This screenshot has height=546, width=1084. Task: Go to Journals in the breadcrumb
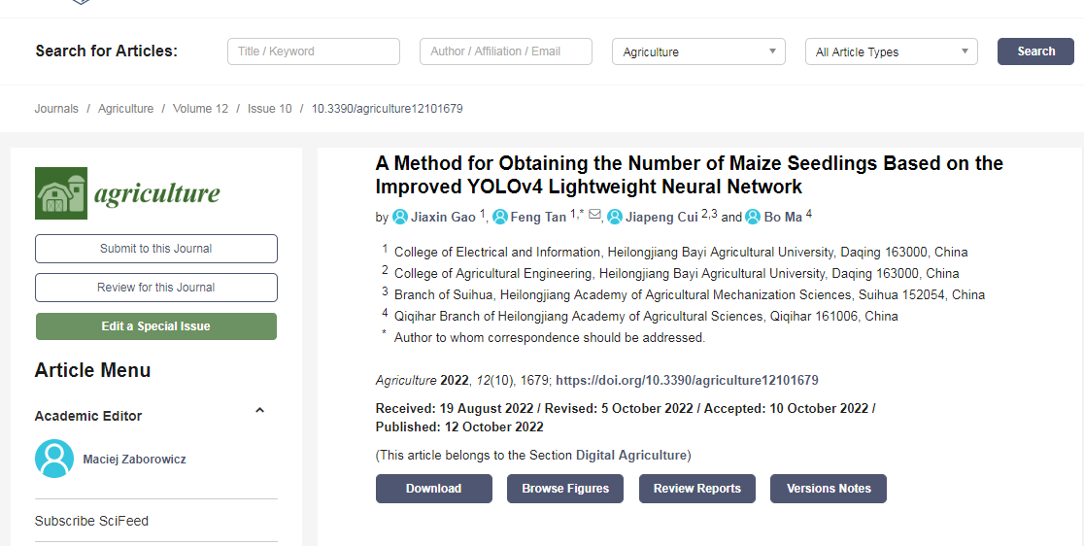(56, 109)
